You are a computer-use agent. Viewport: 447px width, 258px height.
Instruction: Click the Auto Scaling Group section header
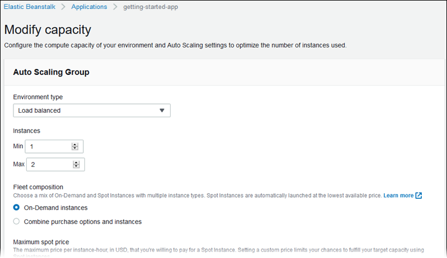click(x=51, y=72)
